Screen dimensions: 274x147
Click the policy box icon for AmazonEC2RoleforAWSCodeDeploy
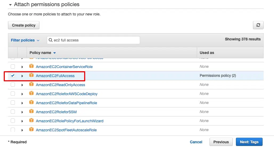point(31,94)
